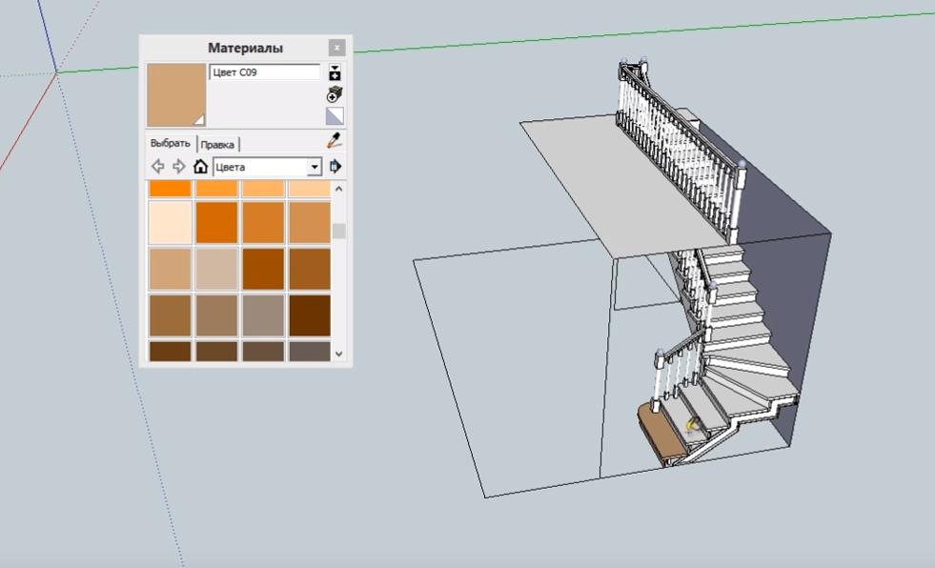Go forward with the right arrow
935x568 pixels.
[x=179, y=166]
